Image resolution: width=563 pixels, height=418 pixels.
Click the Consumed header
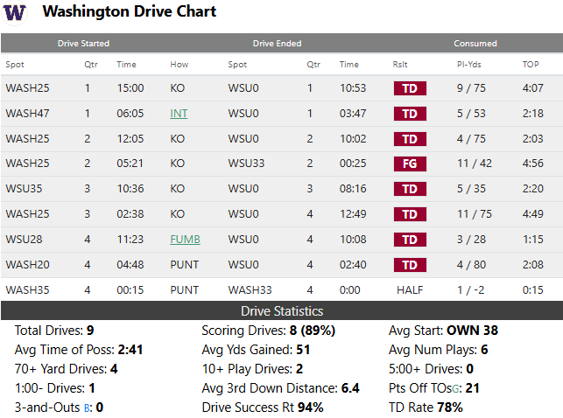[x=475, y=44]
